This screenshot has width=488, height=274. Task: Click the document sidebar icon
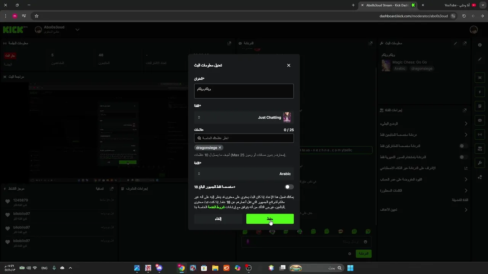click(480, 106)
